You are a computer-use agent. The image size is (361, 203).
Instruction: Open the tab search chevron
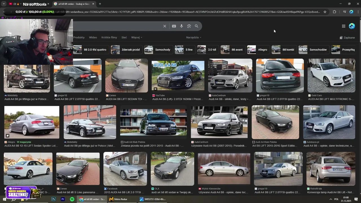pos(4,4)
